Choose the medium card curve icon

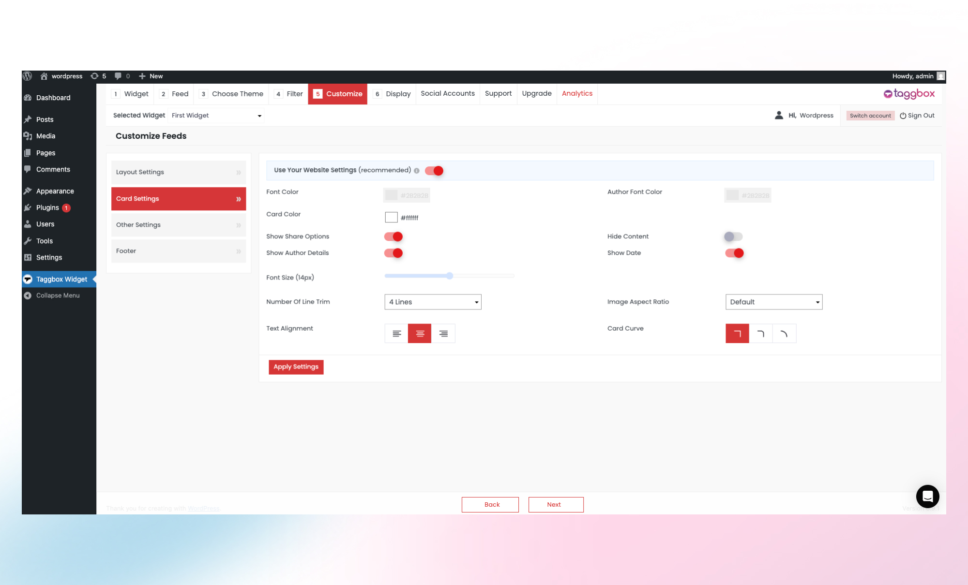pos(760,334)
